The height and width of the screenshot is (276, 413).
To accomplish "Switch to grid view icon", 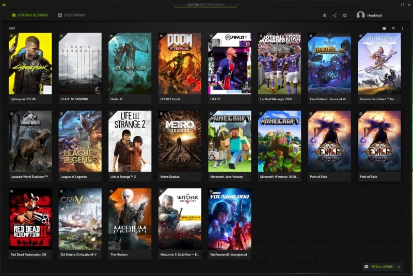I will (384, 28).
